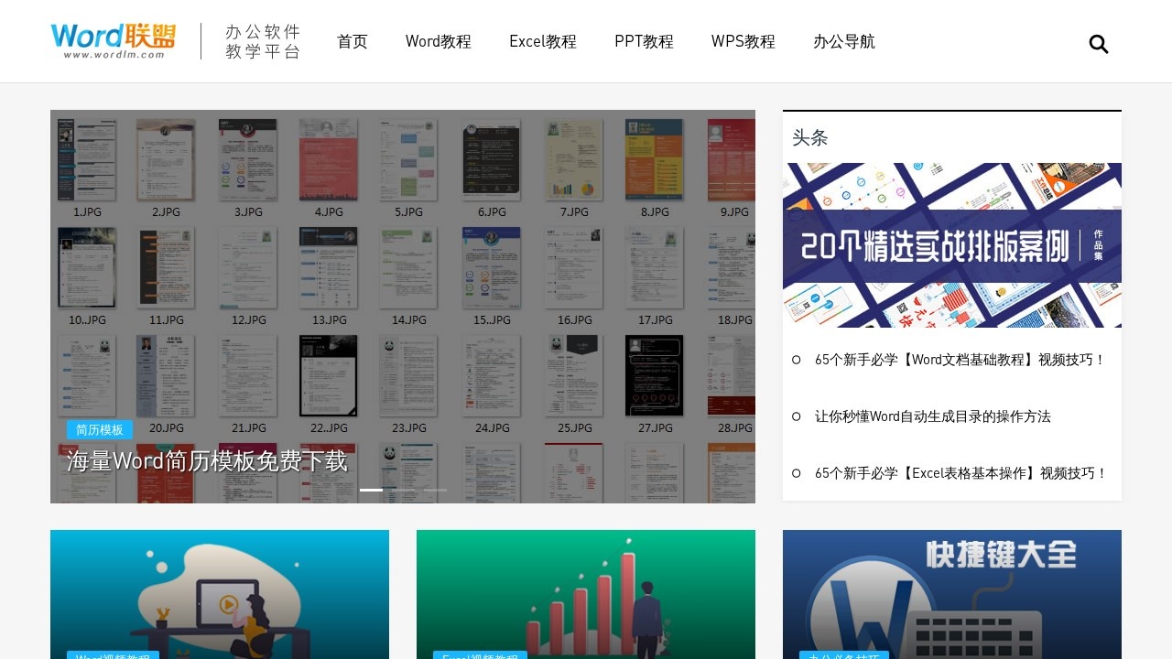Select the first carousel slide indicator
The height and width of the screenshot is (659, 1172).
(371, 491)
